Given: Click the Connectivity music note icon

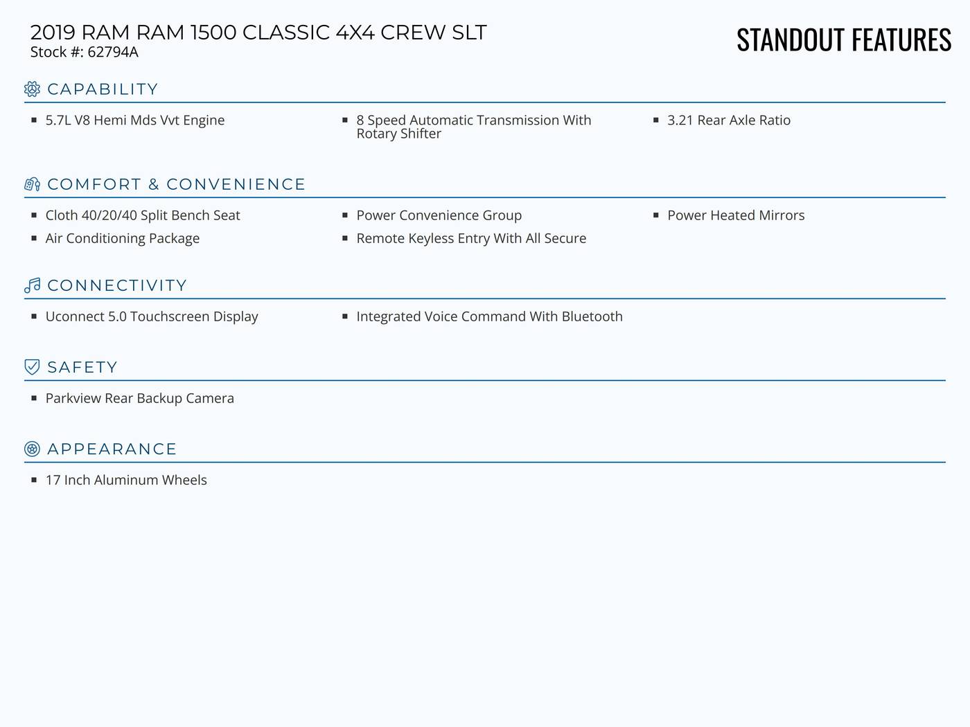Looking at the screenshot, I should (32, 285).
